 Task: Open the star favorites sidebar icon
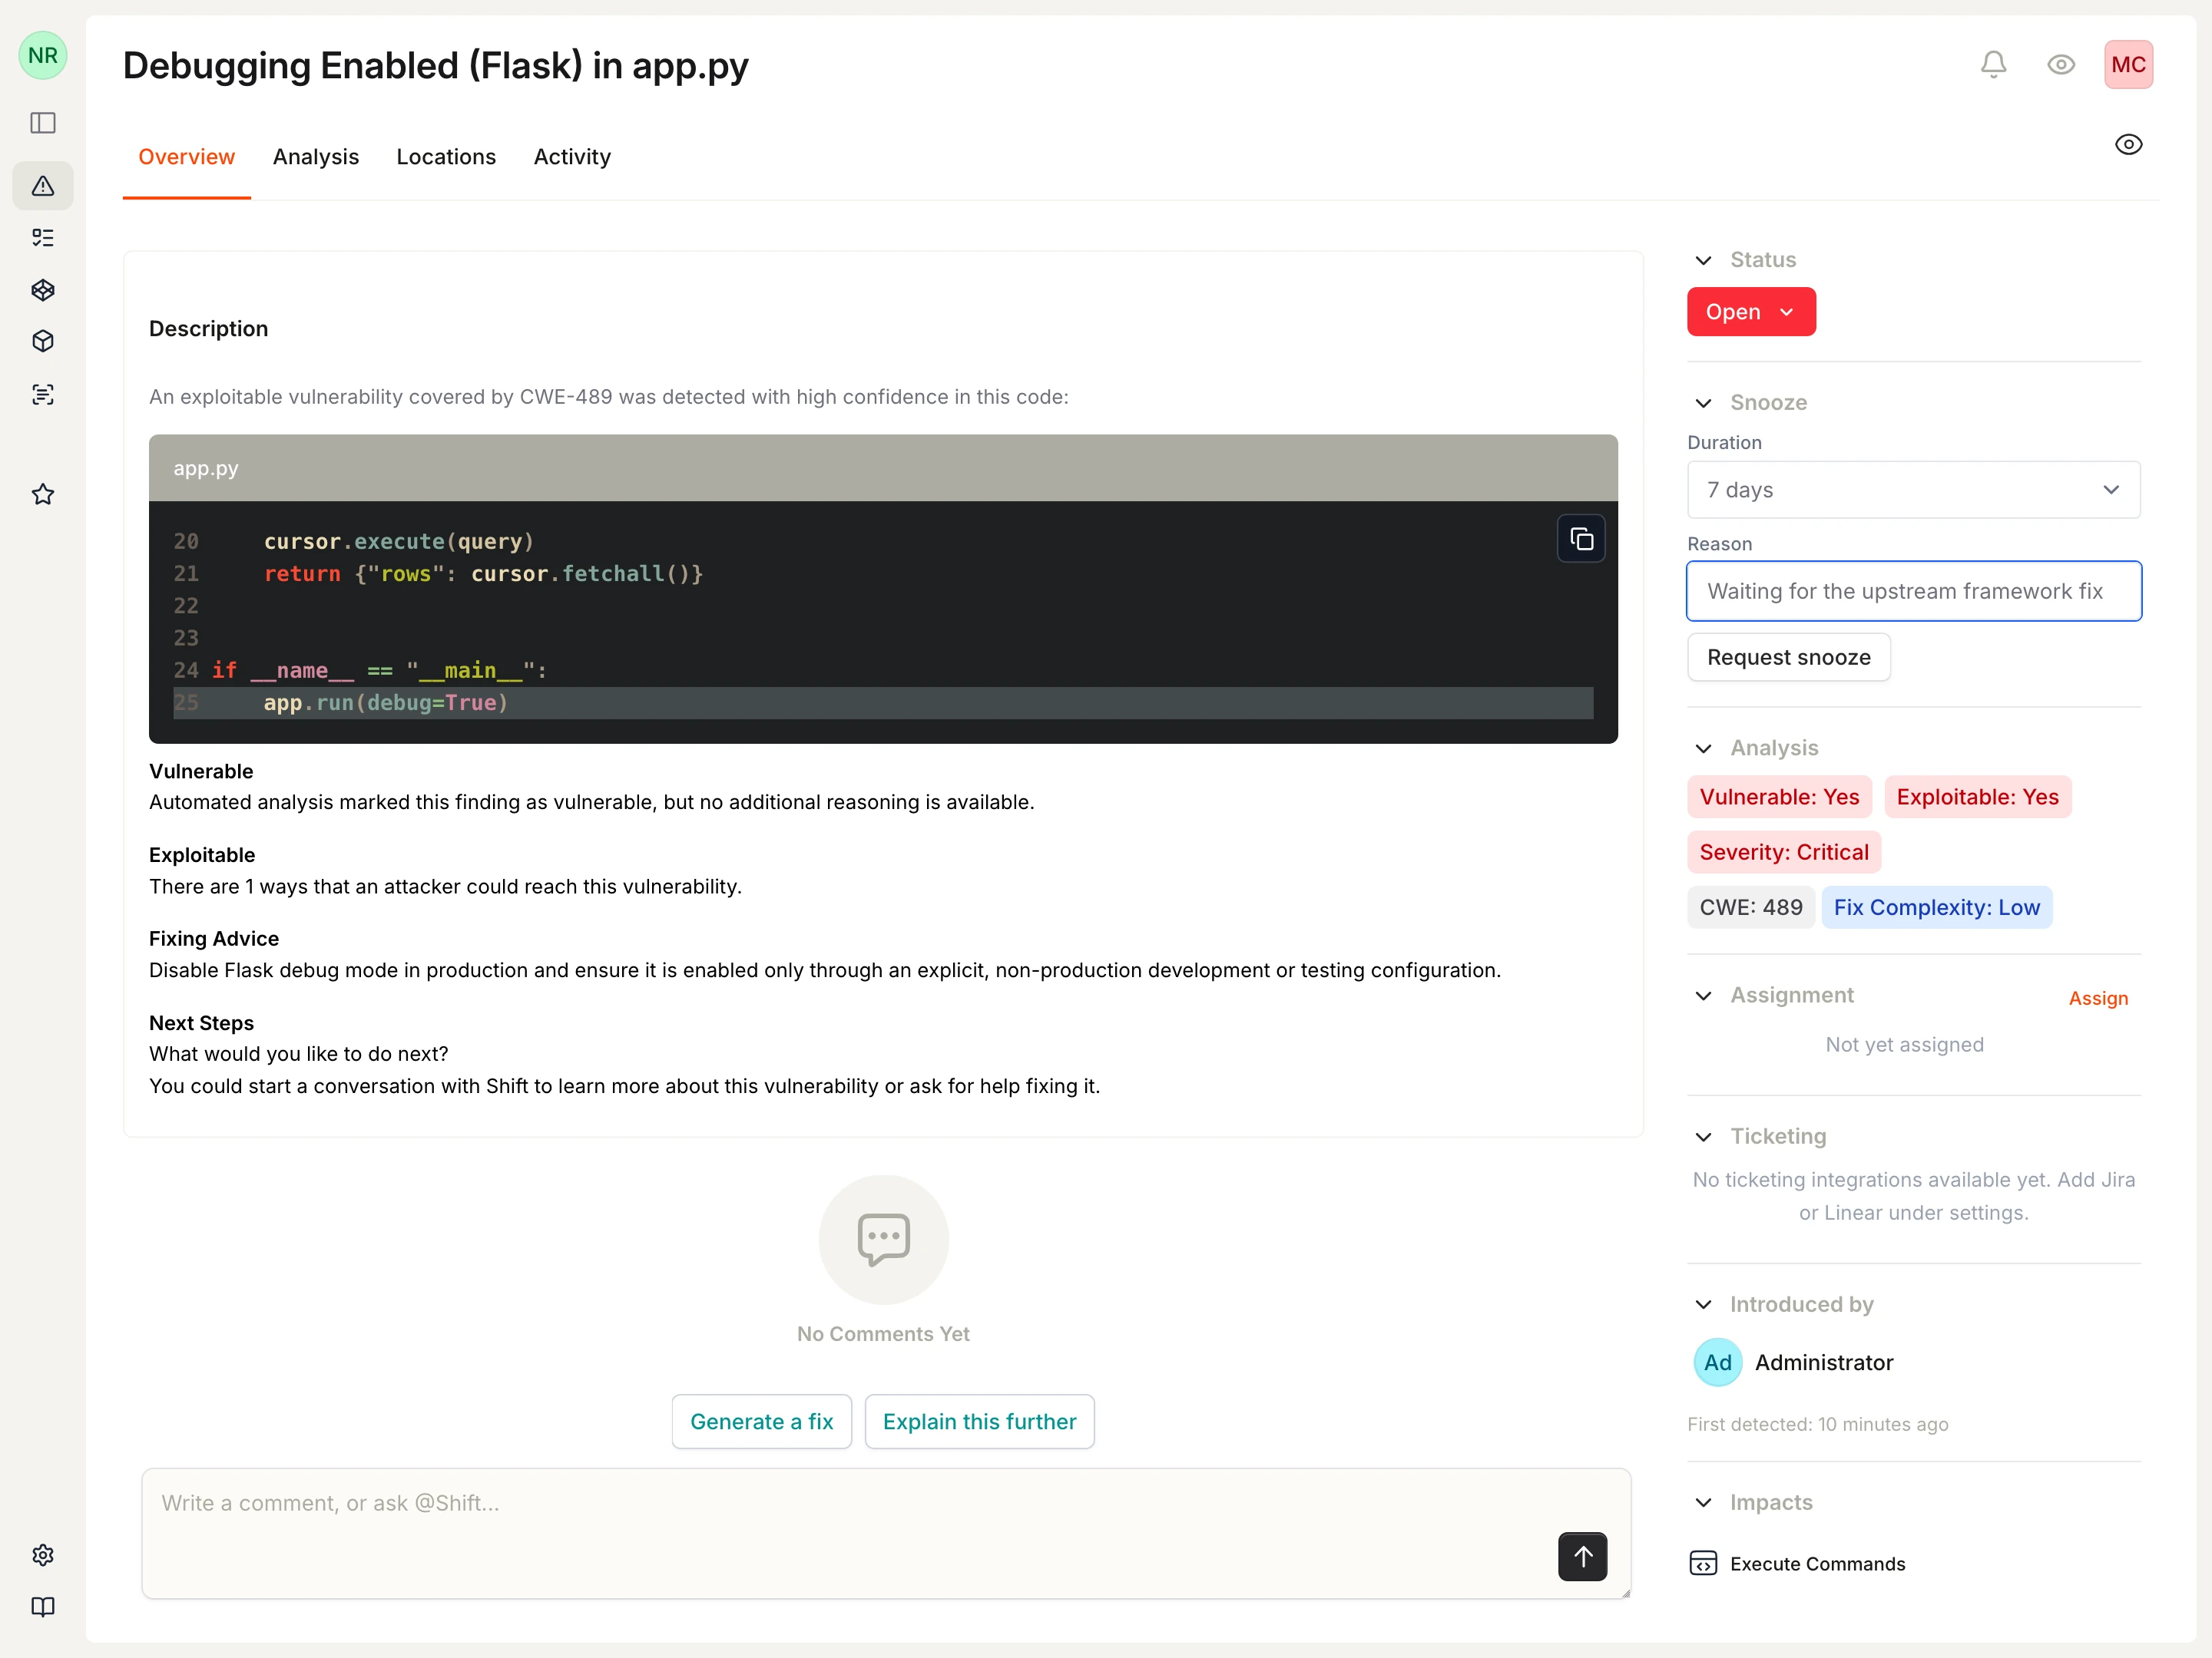tap(43, 494)
